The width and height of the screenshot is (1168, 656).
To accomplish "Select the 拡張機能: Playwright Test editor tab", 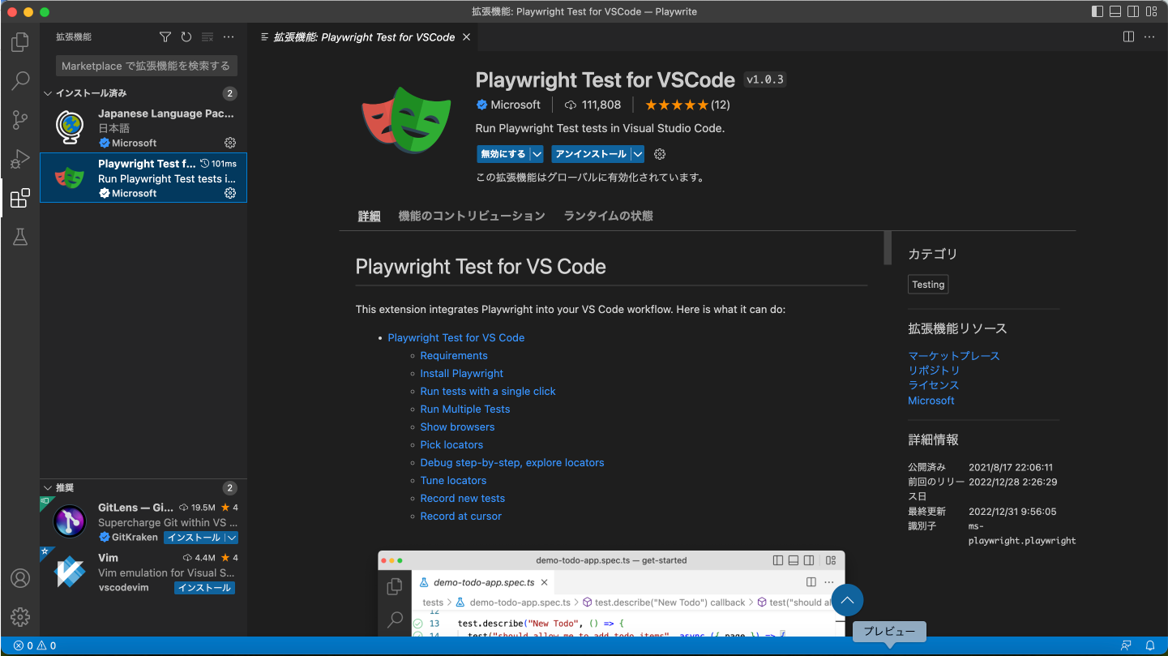I will [x=362, y=37].
